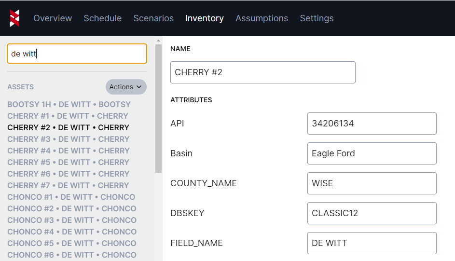Open the Settings tab
This screenshot has height=261, width=455.
pyautogui.click(x=317, y=18)
